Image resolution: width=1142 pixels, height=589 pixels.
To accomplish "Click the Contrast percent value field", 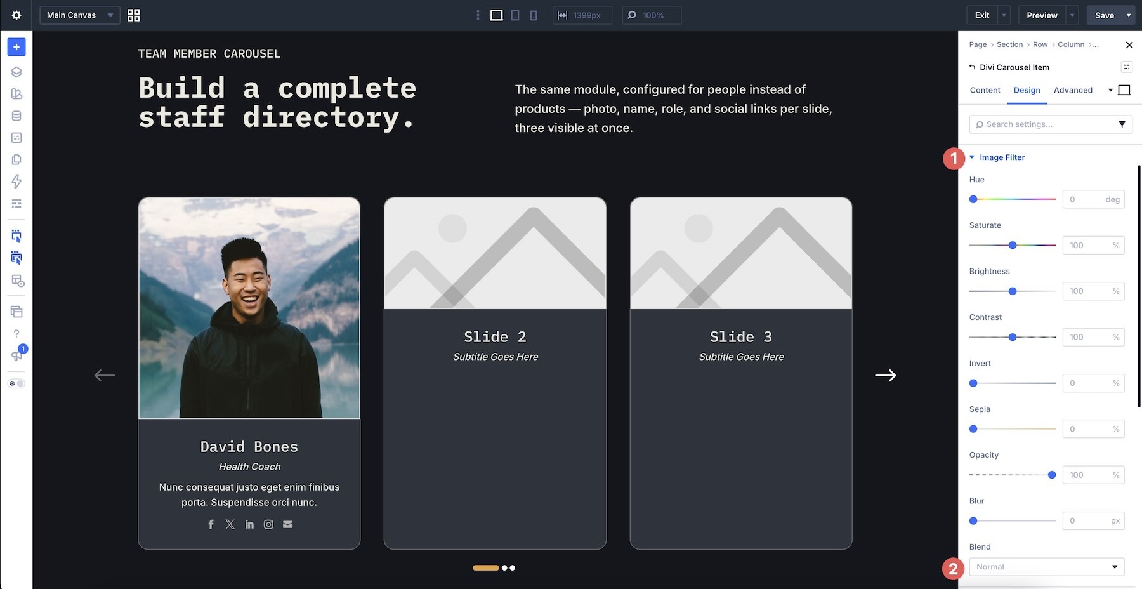I will point(1093,337).
